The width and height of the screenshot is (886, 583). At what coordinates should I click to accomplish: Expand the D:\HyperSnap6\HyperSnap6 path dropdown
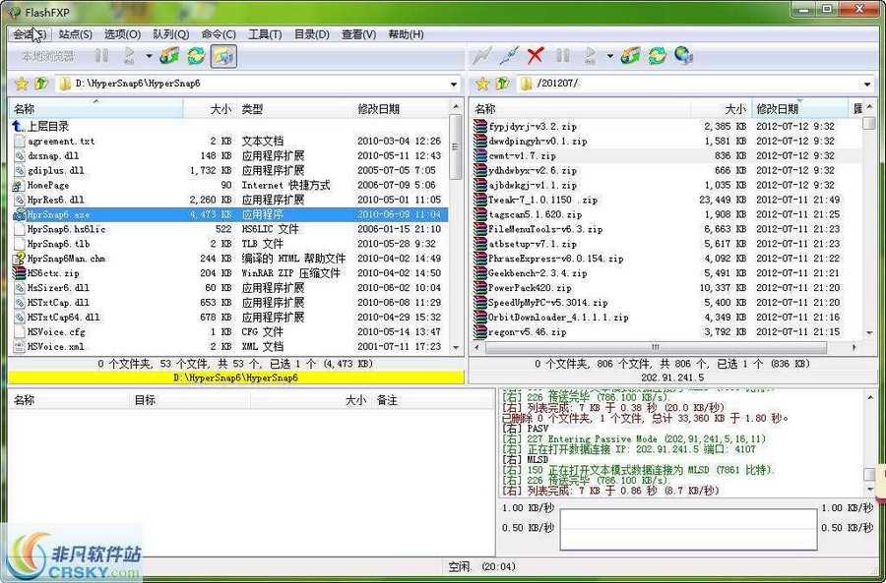[x=454, y=85]
